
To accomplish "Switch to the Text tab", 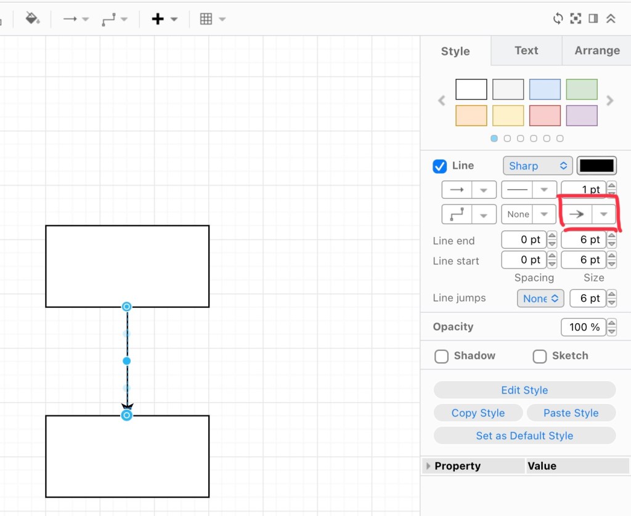I will point(526,50).
